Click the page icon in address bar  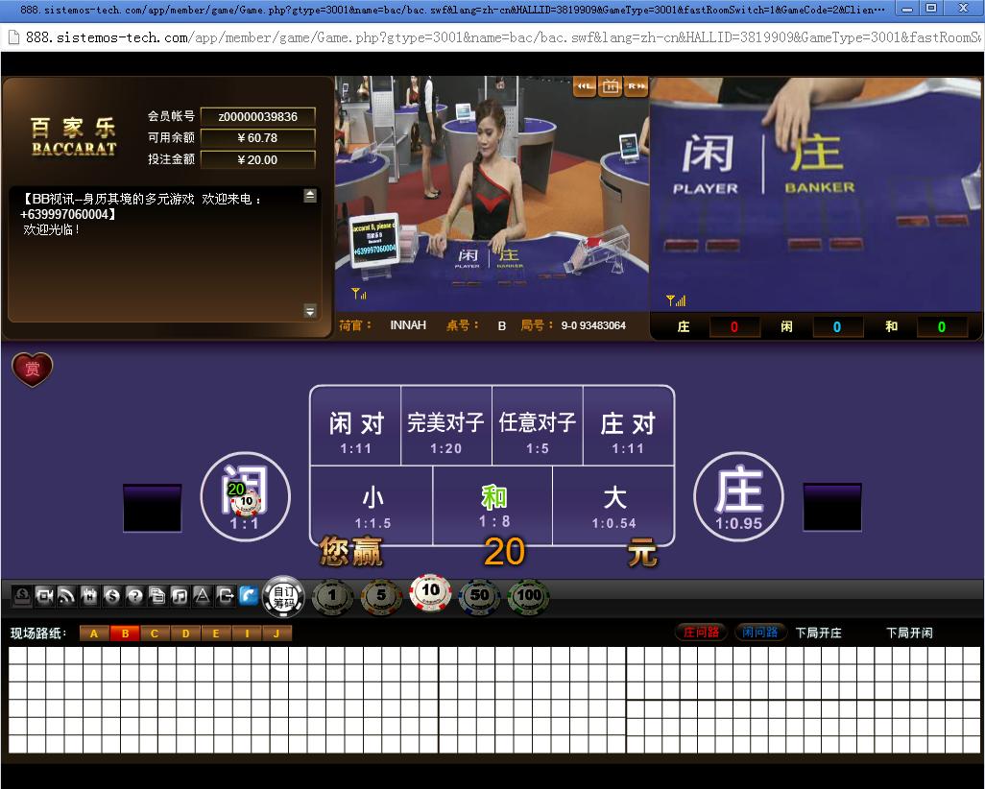pos(13,37)
